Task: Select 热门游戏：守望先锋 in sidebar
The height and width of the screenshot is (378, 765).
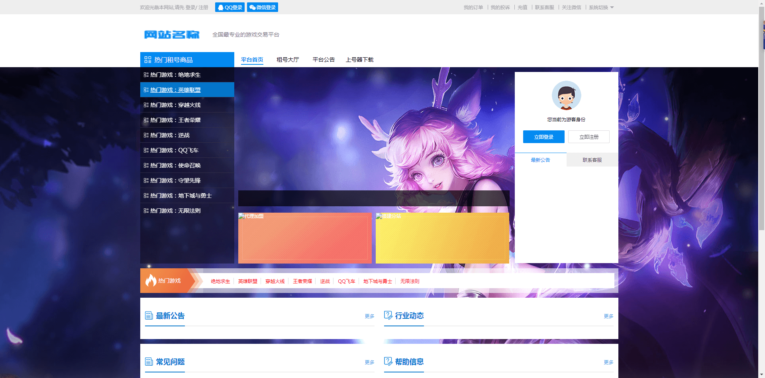Action: (187, 180)
